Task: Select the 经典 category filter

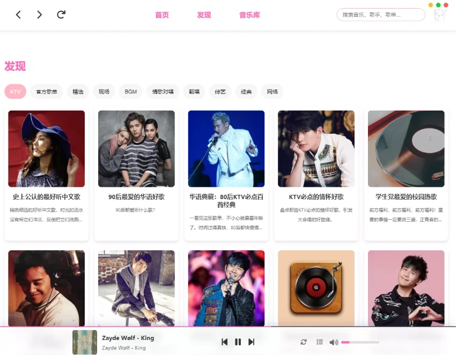Action: 246,92
